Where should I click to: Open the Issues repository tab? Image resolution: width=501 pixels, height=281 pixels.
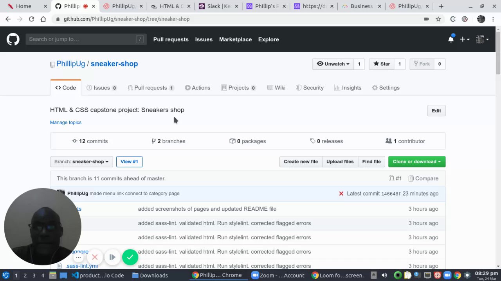102,88
